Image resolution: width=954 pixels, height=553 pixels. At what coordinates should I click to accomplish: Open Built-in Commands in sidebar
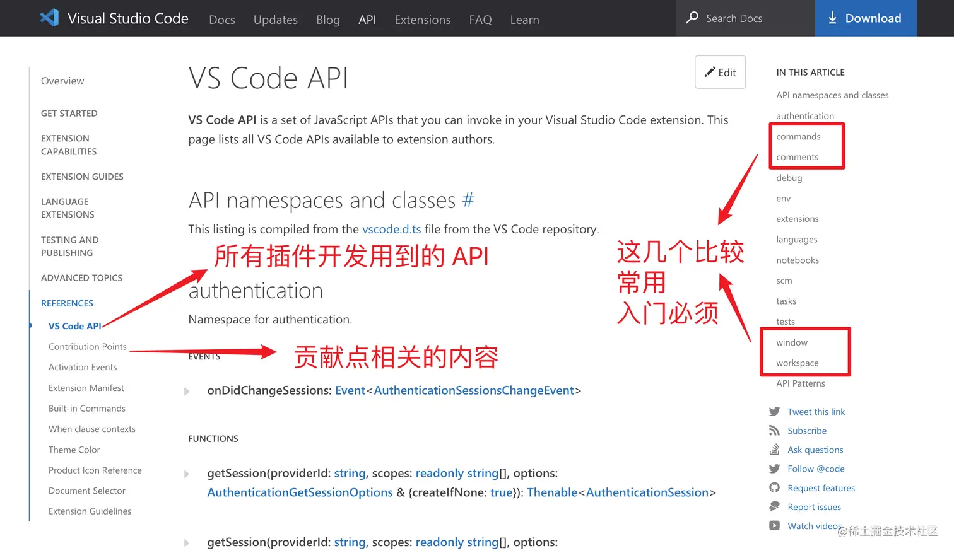coord(87,409)
